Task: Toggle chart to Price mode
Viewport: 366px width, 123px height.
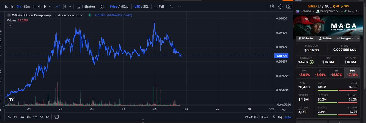Action: click(x=114, y=6)
